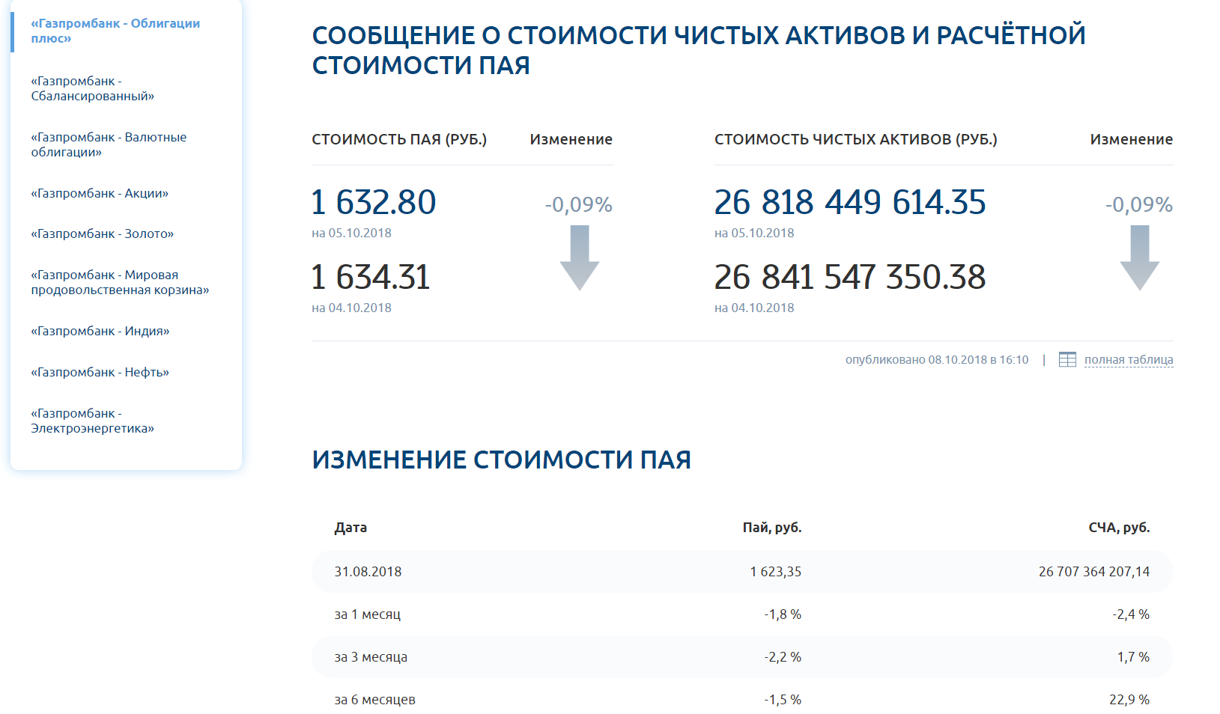Click the 'за 6 месяцев' row
The image size is (1220, 714).
741,700
